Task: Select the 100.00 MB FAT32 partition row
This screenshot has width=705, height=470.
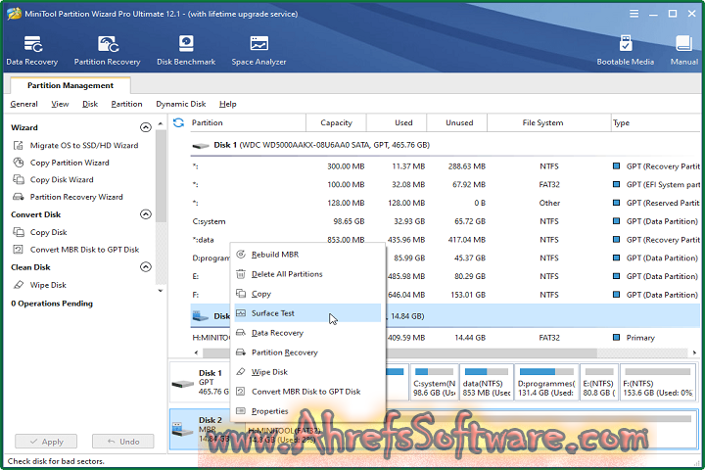Action: 446,184
